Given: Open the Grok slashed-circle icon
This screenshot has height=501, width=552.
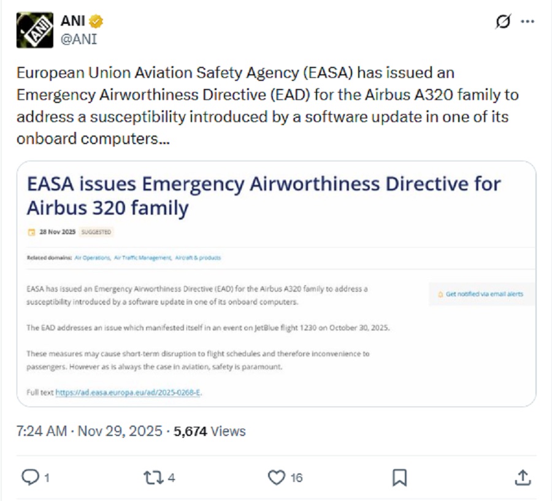Looking at the screenshot, I should (x=502, y=22).
